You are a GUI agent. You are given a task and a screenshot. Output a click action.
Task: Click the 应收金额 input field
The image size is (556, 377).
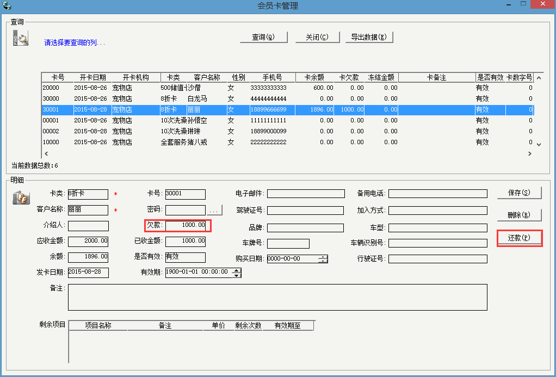point(88,241)
